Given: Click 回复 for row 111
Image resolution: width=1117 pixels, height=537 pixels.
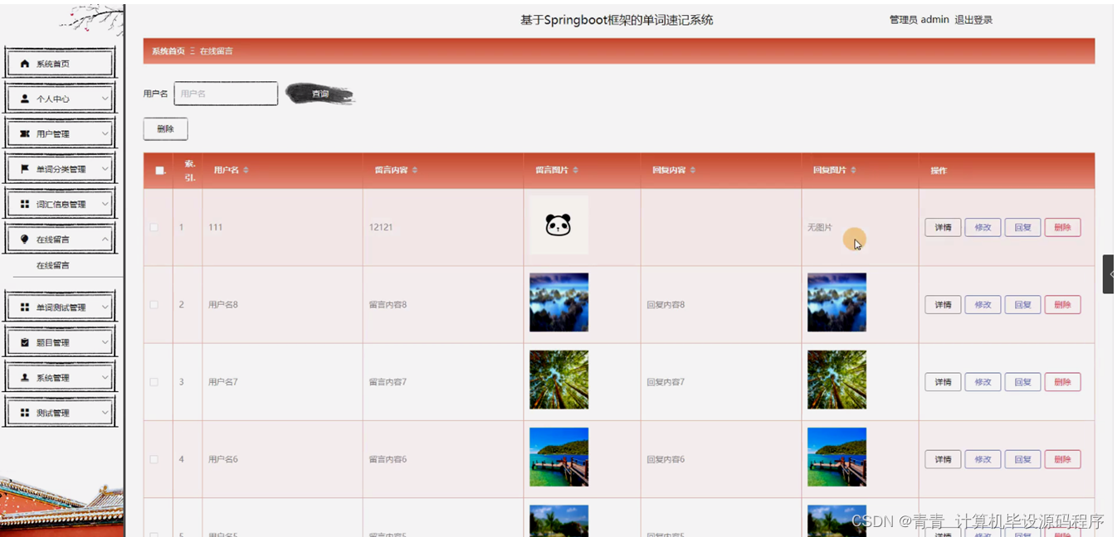Looking at the screenshot, I should click(x=1022, y=227).
